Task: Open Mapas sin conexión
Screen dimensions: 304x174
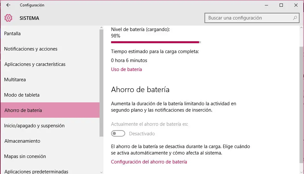Action: [x=25, y=156]
